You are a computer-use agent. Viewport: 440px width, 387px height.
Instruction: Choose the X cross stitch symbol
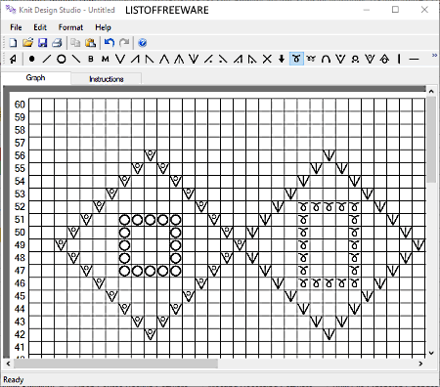coord(267,59)
